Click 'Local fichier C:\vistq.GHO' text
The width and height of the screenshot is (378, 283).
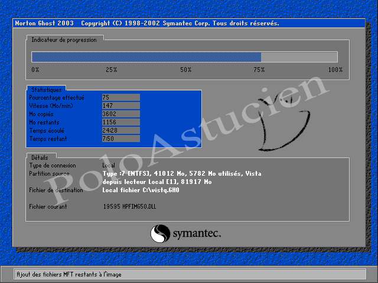(141, 190)
